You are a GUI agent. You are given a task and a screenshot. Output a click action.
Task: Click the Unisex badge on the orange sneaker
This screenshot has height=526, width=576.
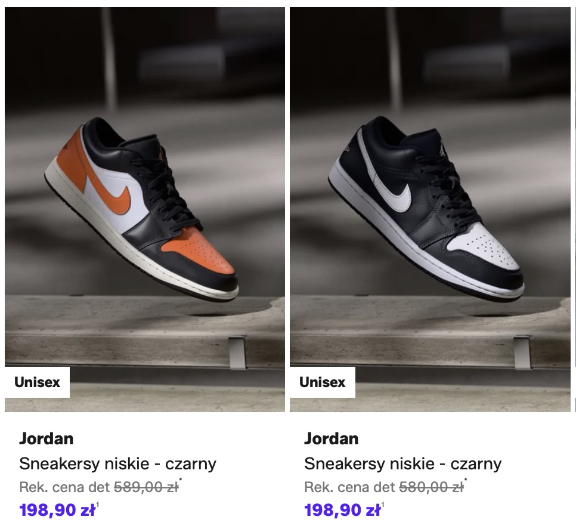click(x=37, y=382)
